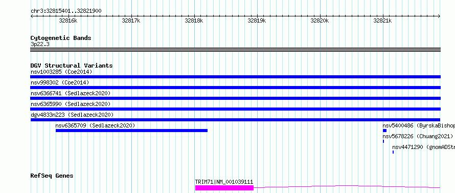
Task: Click the nsv6365709 (Sedlazeck2020) label
Action: pos(95,125)
